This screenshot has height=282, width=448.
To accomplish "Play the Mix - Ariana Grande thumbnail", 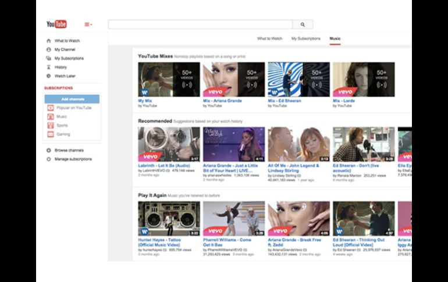I will click(x=234, y=79).
